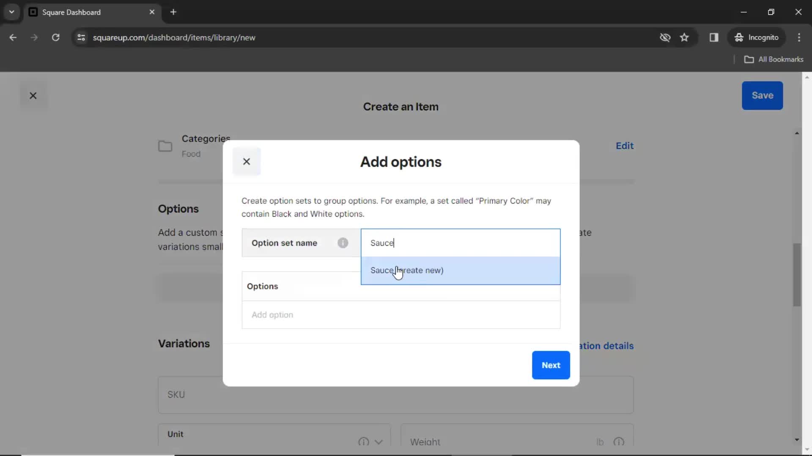Click the 'Option set name' label
This screenshot has width=812, height=456.
tap(284, 243)
